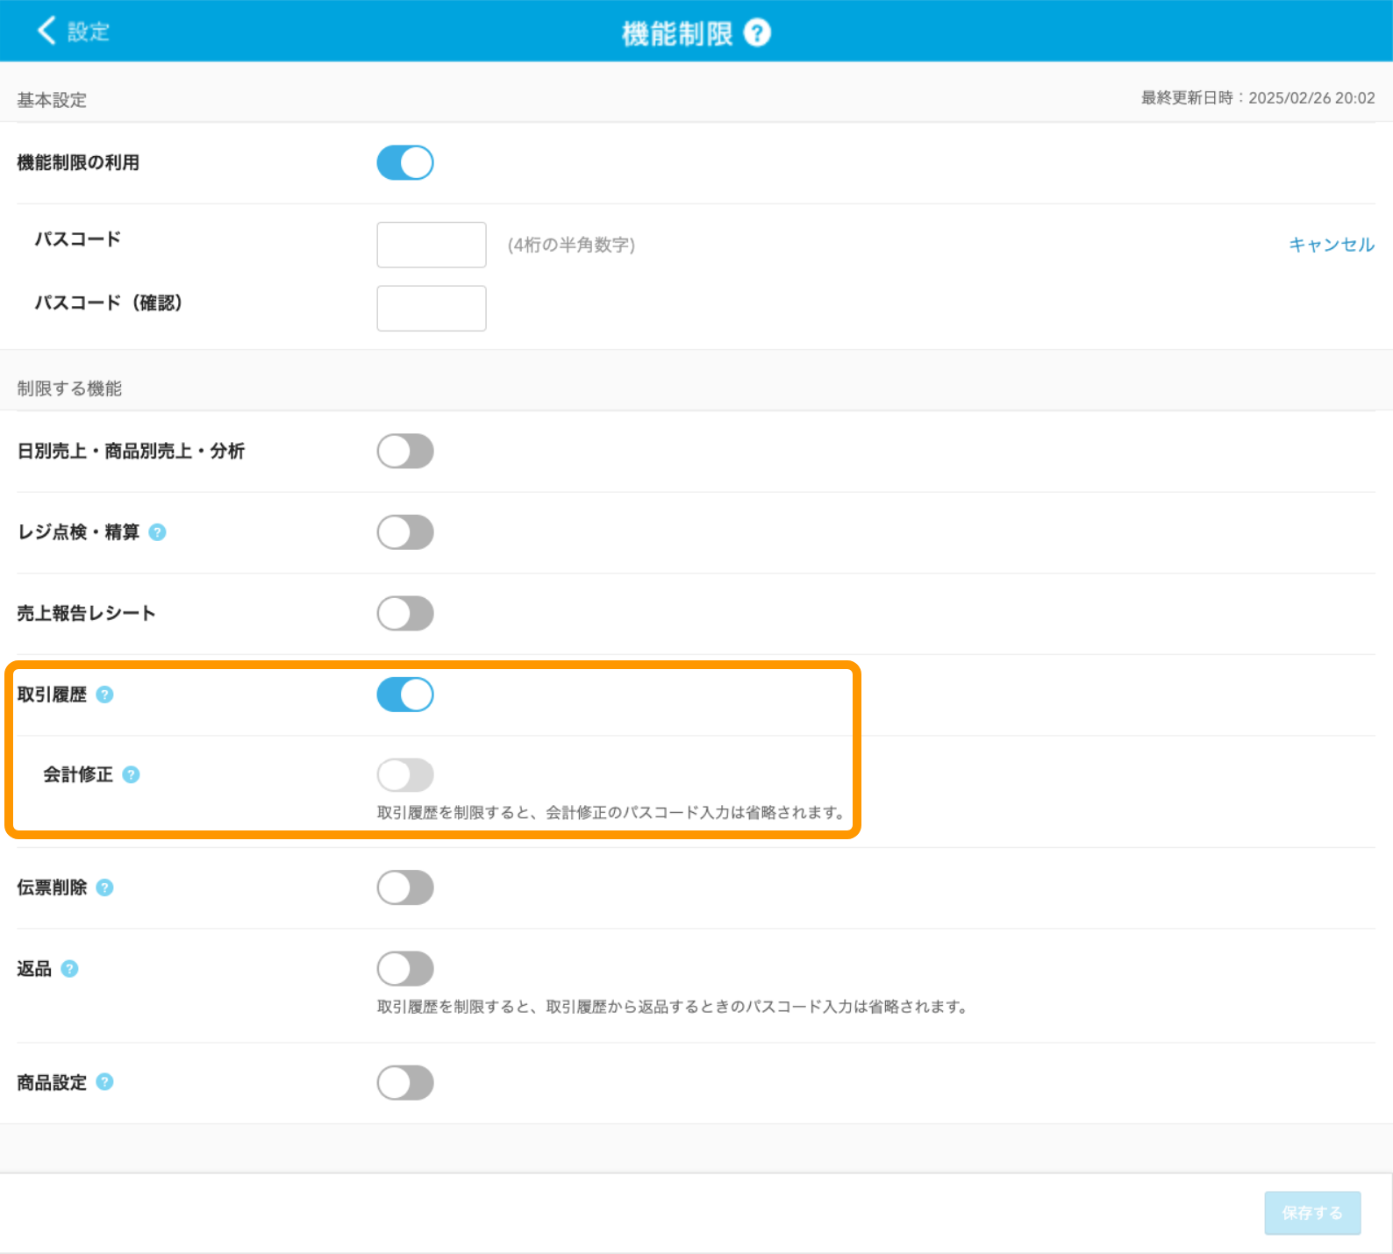Enable the 伝票削除 restriction toggle

click(x=405, y=887)
